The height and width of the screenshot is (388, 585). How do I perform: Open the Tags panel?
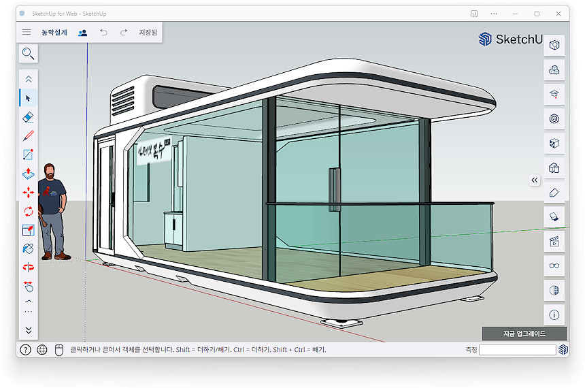(554, 193)
